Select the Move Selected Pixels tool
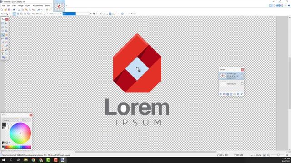This screenshot has width=291, height=163. pyautogui.click(x=6, y=24)
